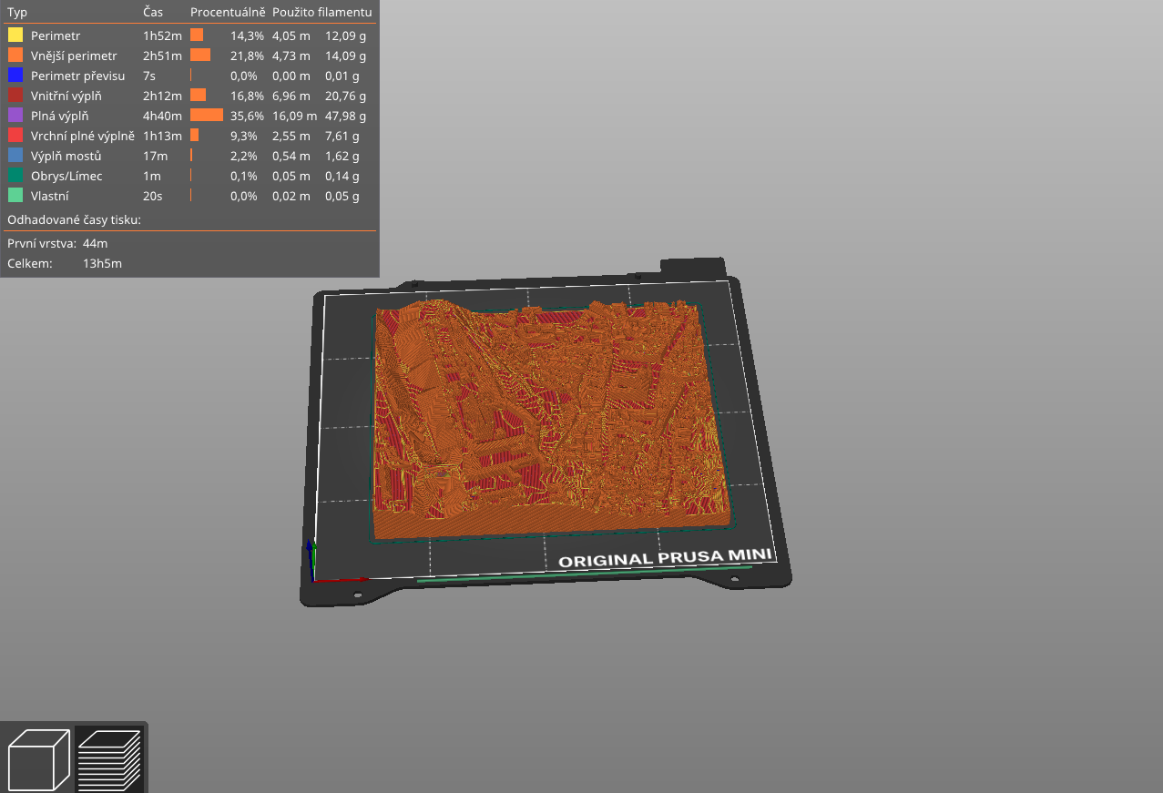The image size is (1163, 793).
Task: Toggle the Vlastní legend label
Action: 50,196
